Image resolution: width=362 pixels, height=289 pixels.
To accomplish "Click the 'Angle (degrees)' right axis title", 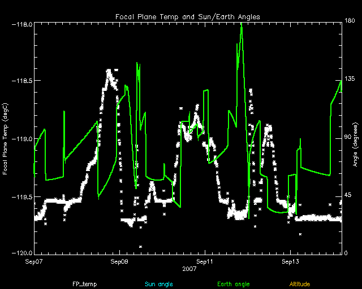I will click(x=356, y=144).
